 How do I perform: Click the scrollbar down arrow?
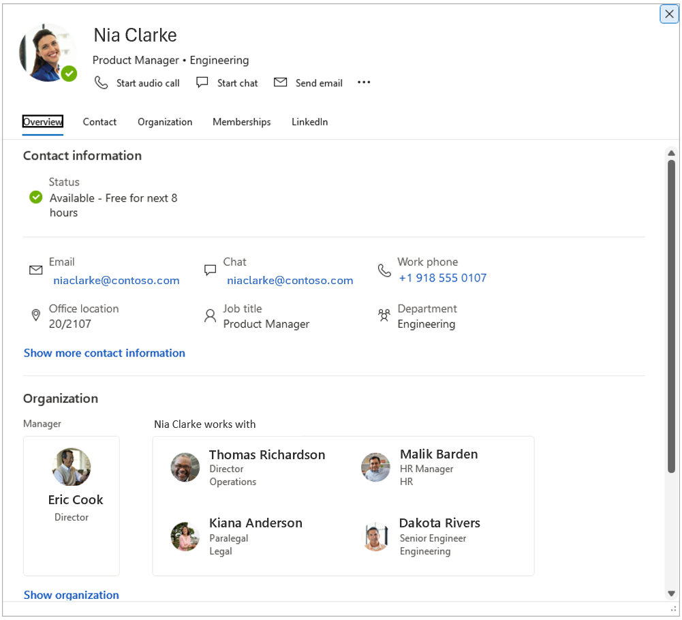[671, 593]
